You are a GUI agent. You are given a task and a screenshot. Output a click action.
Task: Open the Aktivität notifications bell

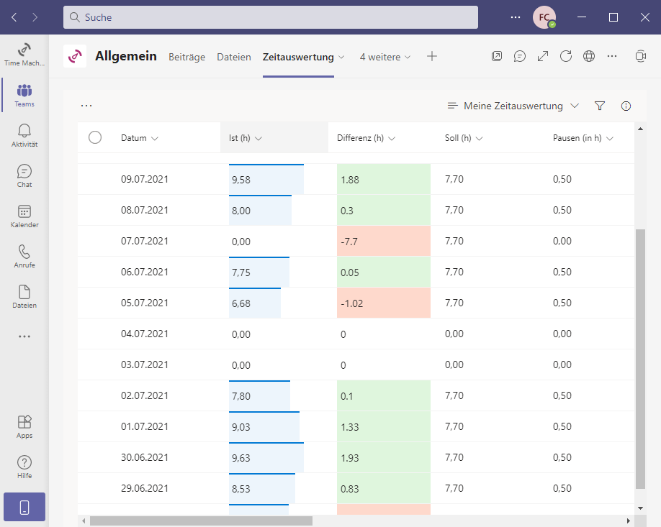click(24, 134)
